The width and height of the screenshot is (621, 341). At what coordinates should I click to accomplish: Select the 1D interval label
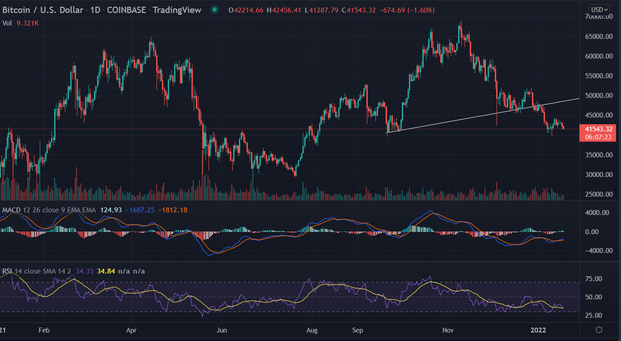pyautogui.click(x=94, y=10)
